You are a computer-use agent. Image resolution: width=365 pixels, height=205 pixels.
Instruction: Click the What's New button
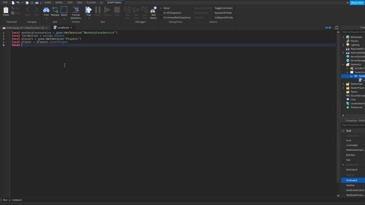click(x=357, y=3)
